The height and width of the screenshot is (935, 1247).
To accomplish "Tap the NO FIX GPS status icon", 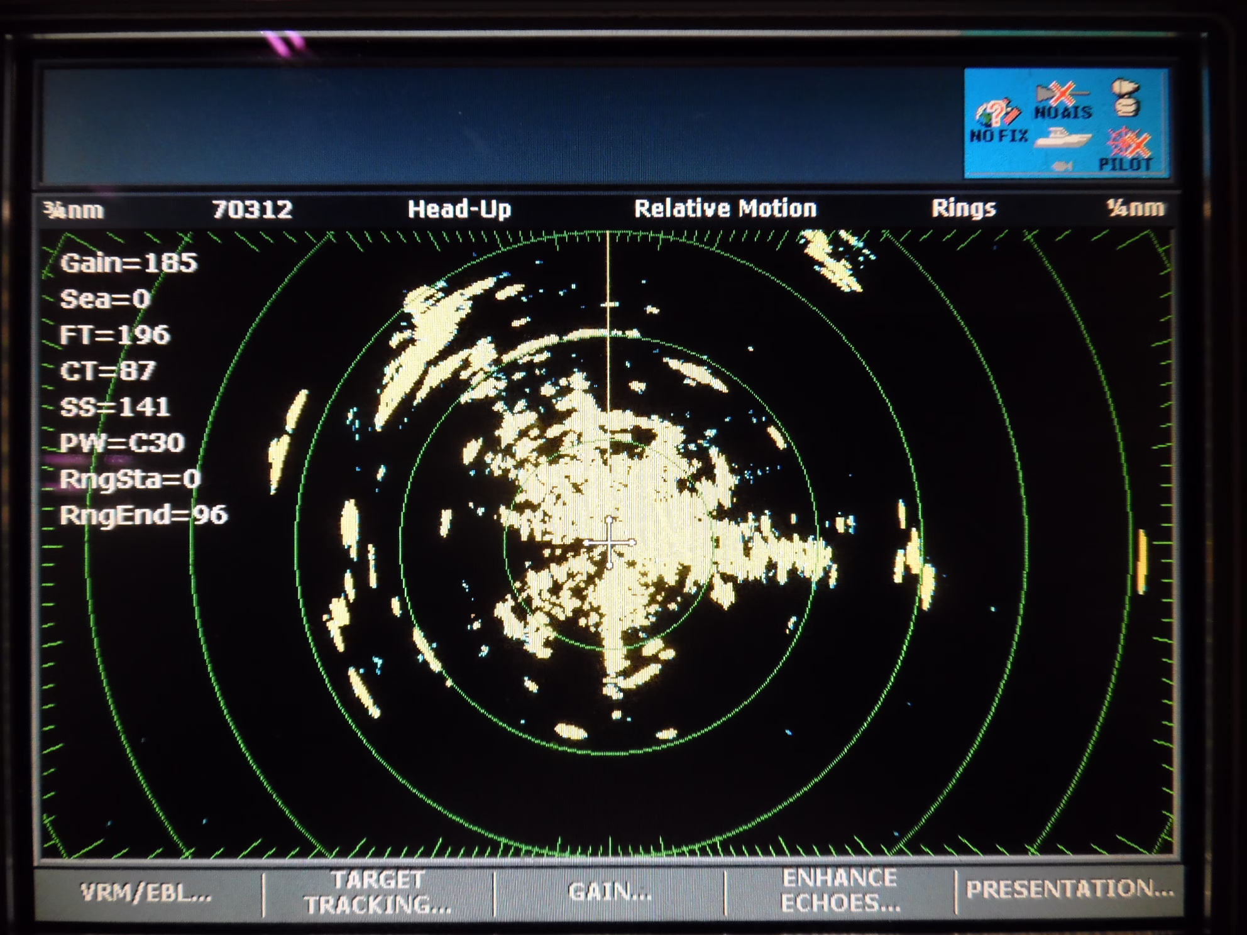I will [998, 122].
